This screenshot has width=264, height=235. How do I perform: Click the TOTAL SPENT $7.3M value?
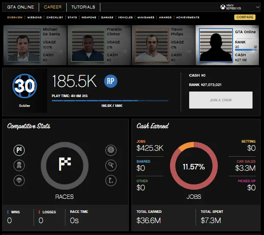(211, 221)
